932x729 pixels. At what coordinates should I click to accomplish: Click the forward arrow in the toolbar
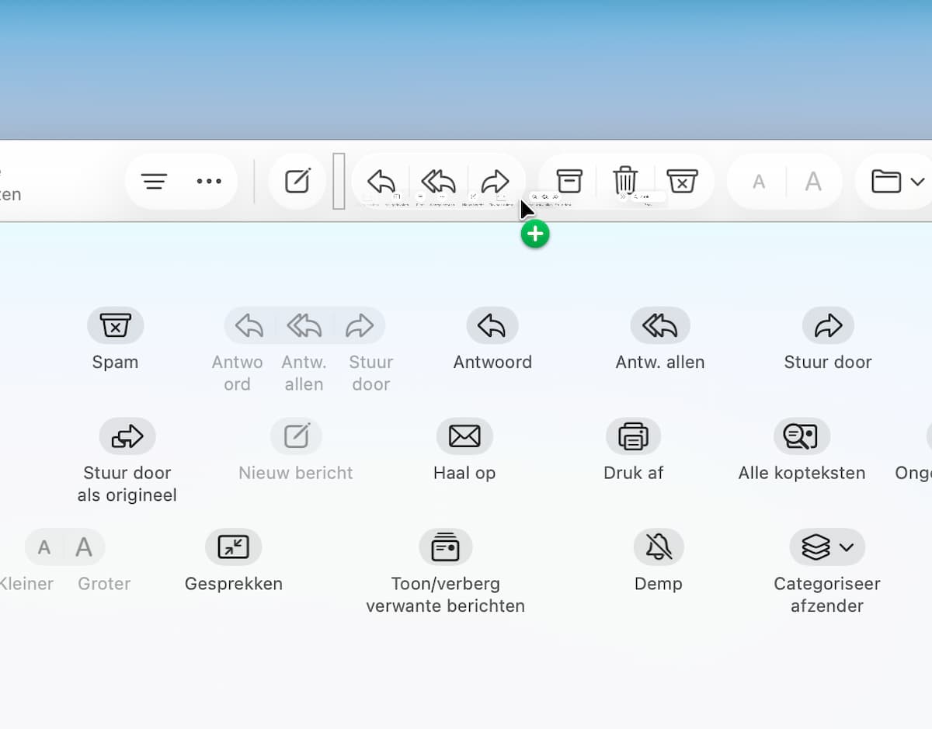(495, 182)
